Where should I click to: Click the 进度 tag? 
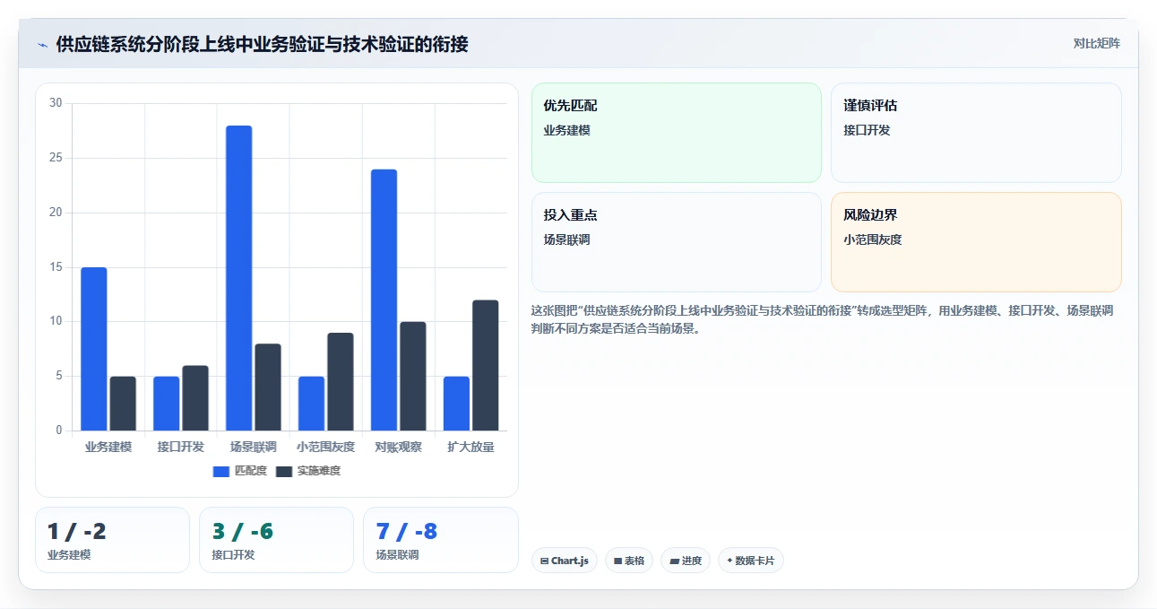click(x=686, y=561)
